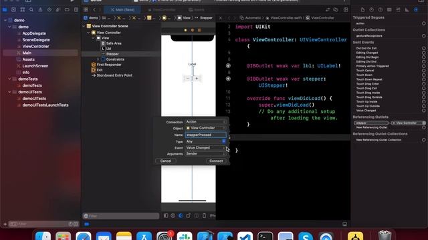Click the related items grid icon

tap(86, 10)
